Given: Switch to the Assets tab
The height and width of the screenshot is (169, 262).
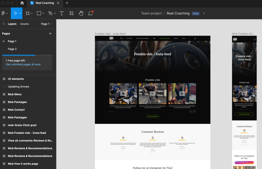Looking at the screenshot, I should 24,24.
